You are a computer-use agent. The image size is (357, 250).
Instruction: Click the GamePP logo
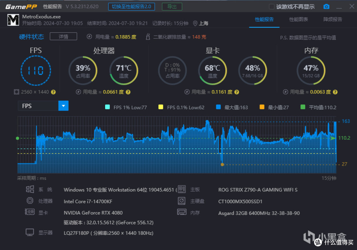[21, 7]
